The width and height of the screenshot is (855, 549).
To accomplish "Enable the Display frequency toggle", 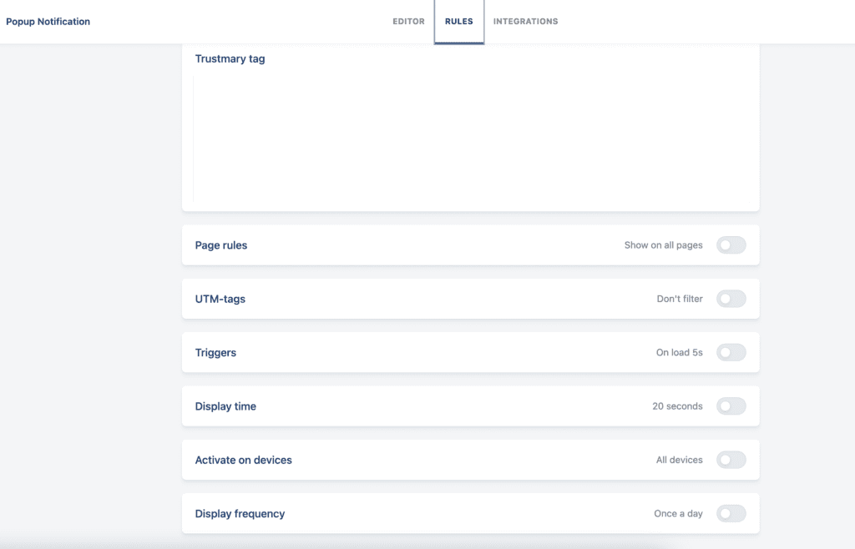I will [731, 514].
